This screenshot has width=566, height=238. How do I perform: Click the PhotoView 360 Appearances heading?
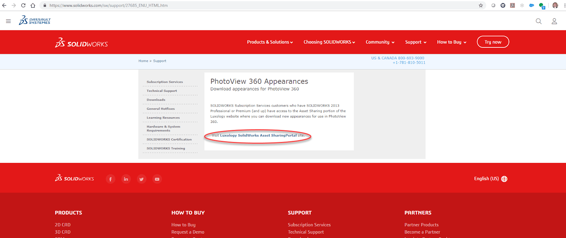259,82
